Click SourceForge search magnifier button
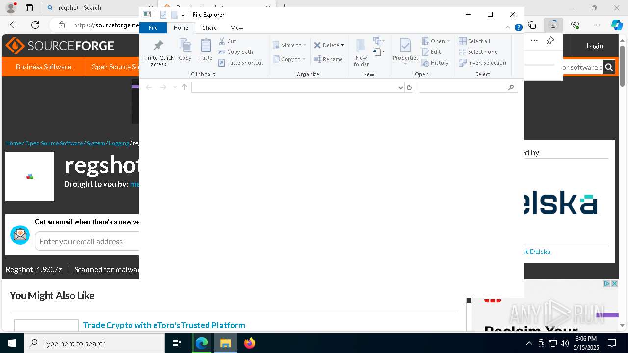628x353 pixels. point(609,67)
